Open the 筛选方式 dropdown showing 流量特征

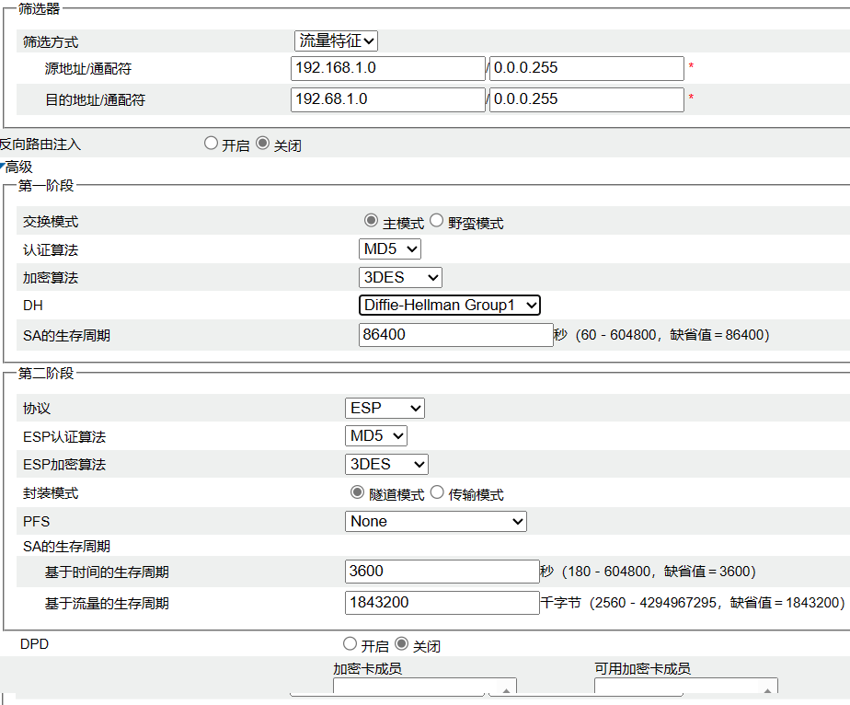point(336,40)
